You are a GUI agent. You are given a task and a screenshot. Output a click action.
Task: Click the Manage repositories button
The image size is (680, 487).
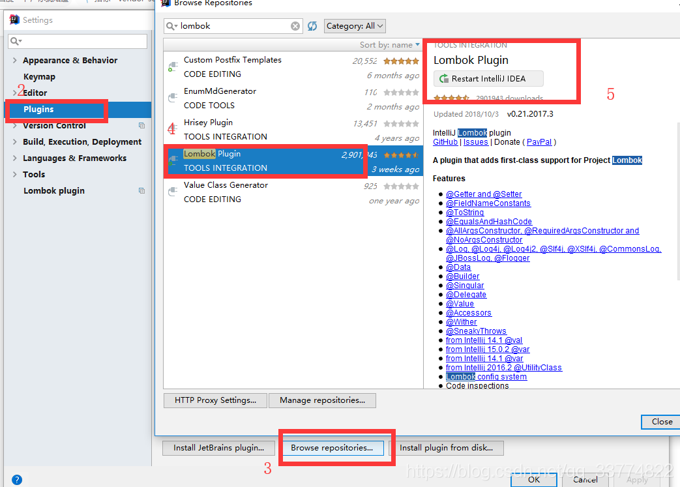322,400
